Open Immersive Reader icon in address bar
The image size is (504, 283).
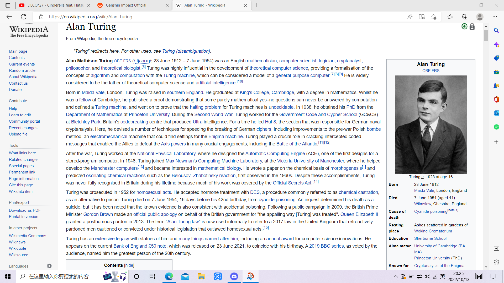[422, 17]
